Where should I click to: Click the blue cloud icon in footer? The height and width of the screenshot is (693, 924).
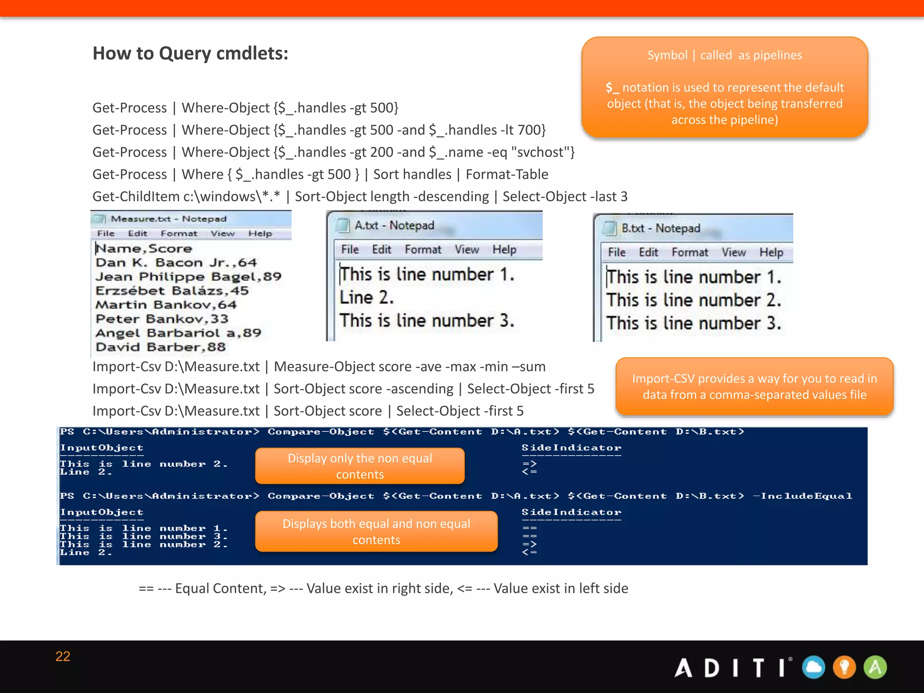pyautogui.click(x=813, y=667)
